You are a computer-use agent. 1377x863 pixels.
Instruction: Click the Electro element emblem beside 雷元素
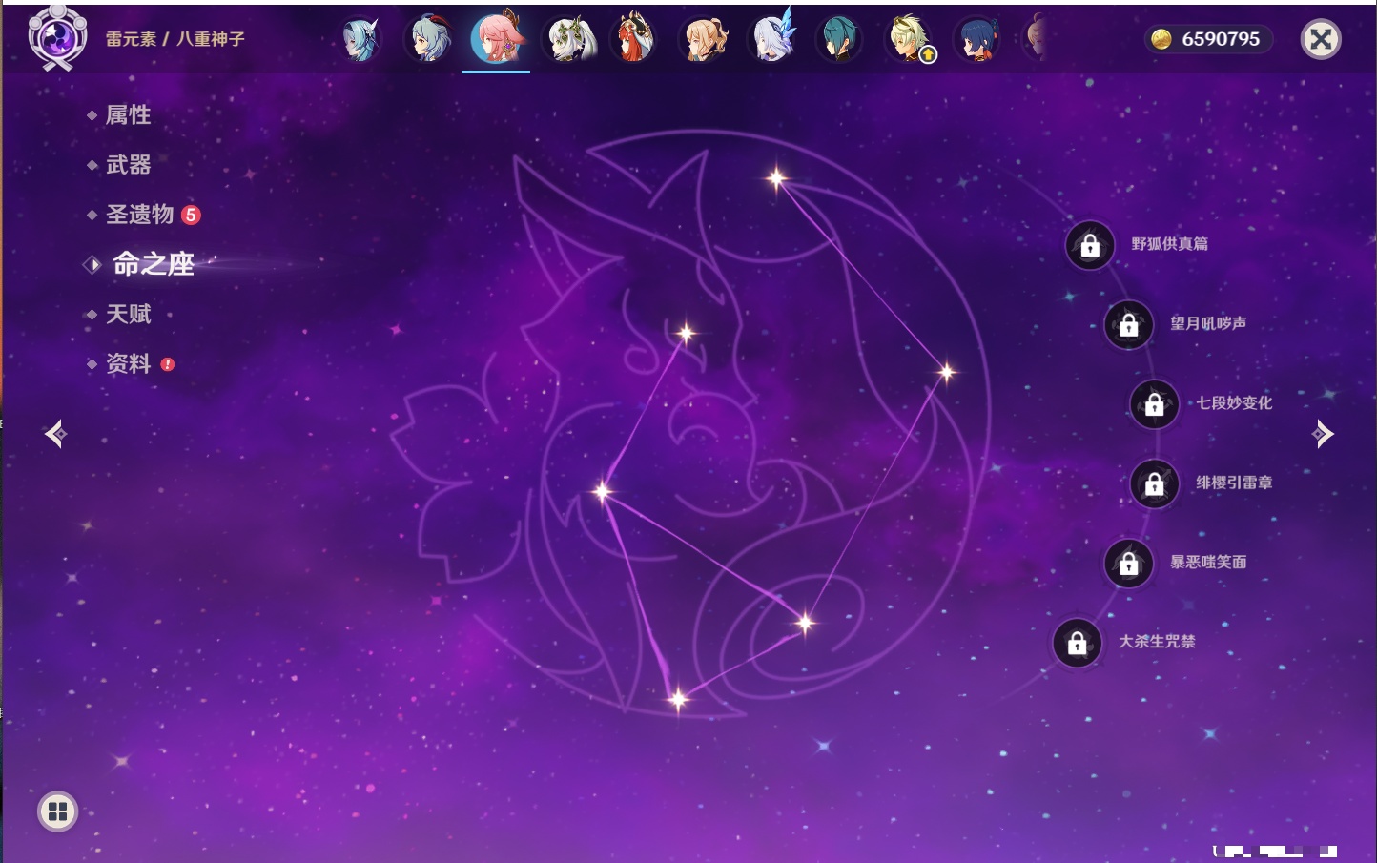tap(57, 38)
